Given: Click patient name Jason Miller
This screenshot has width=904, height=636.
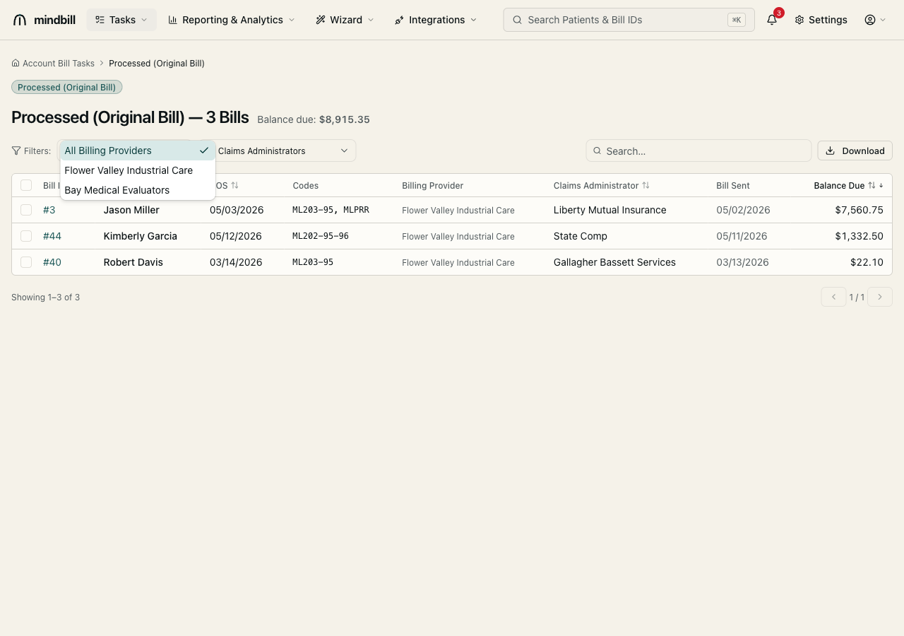Looking at the screenshot, I should tap(131, 210).
